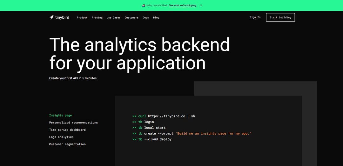Select the Personalized recommendations example
The image size is (343, 166).
pos(73,123)
